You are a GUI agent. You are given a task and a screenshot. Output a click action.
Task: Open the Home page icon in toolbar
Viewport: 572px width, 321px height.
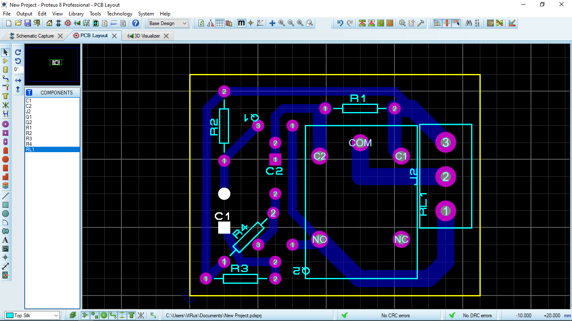[49, 23]
